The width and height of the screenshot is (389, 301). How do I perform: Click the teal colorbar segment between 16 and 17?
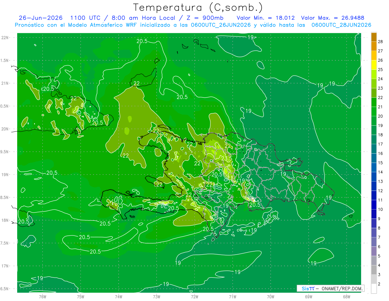374,149
